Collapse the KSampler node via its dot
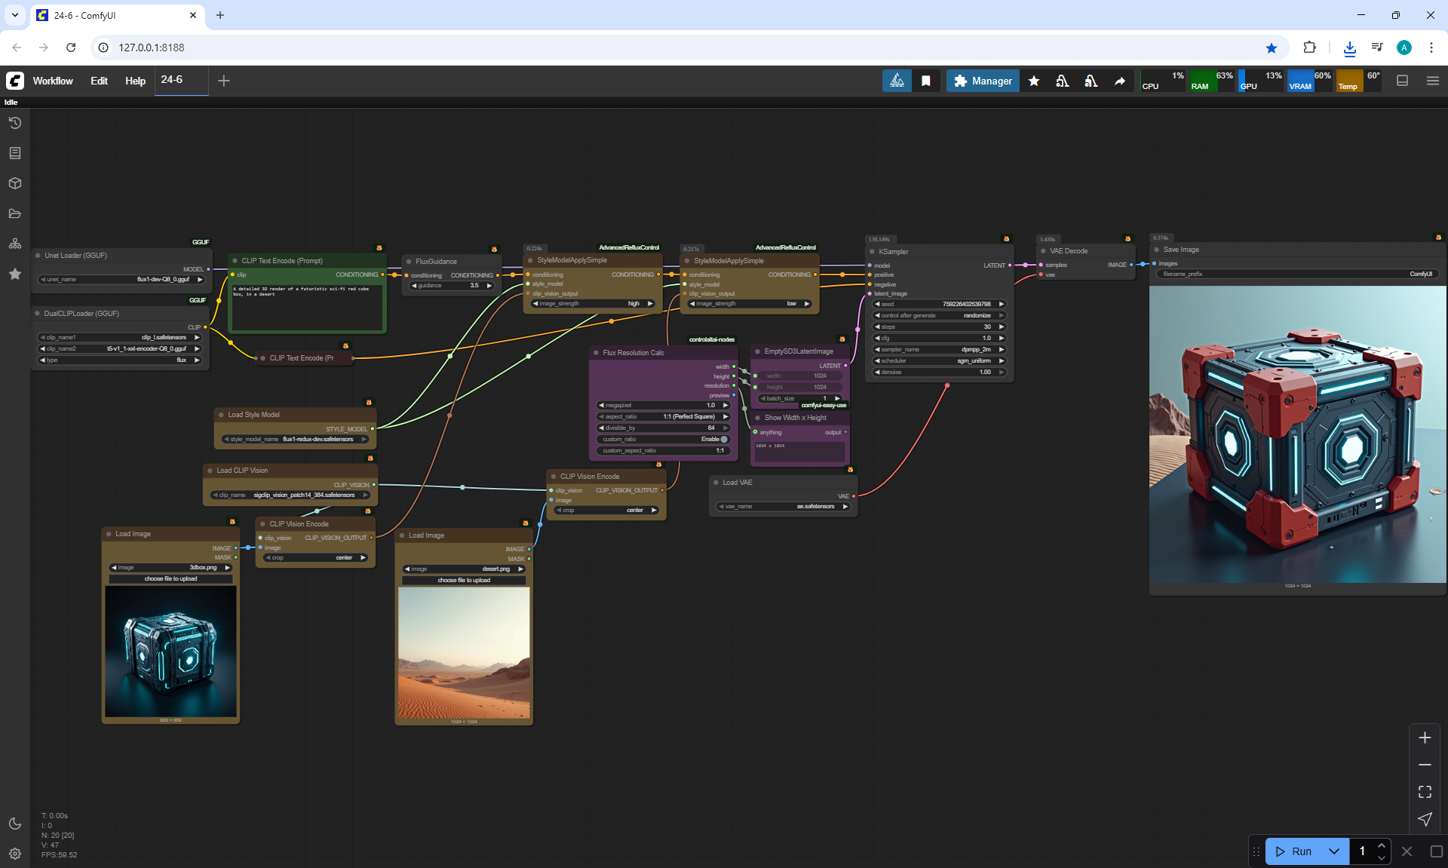The image size is (1448, 868). click(x=873, y=252)
